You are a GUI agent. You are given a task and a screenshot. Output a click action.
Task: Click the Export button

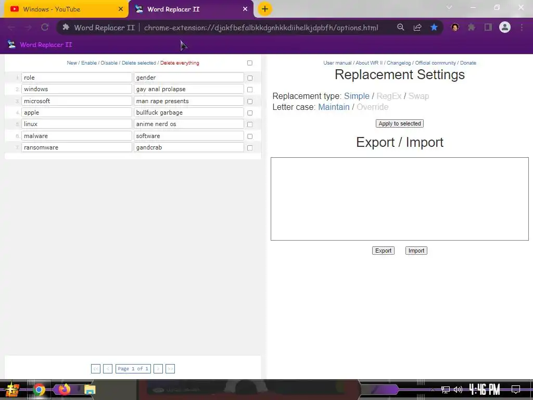(x=383, y=251)
